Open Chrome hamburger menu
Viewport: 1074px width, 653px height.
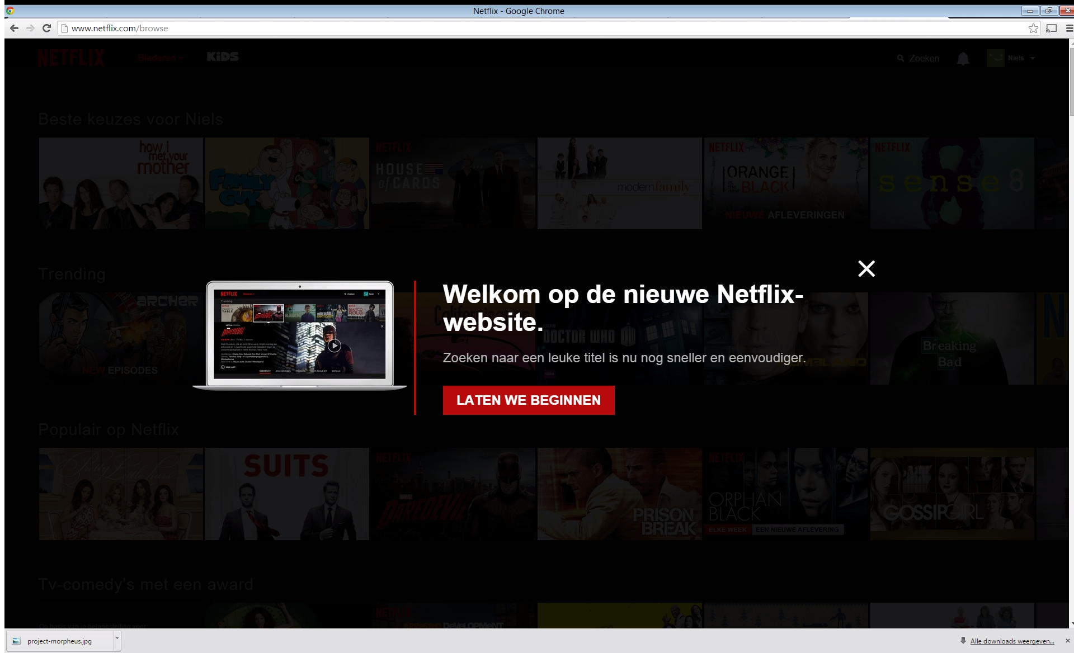click(x=1069, y=29)
